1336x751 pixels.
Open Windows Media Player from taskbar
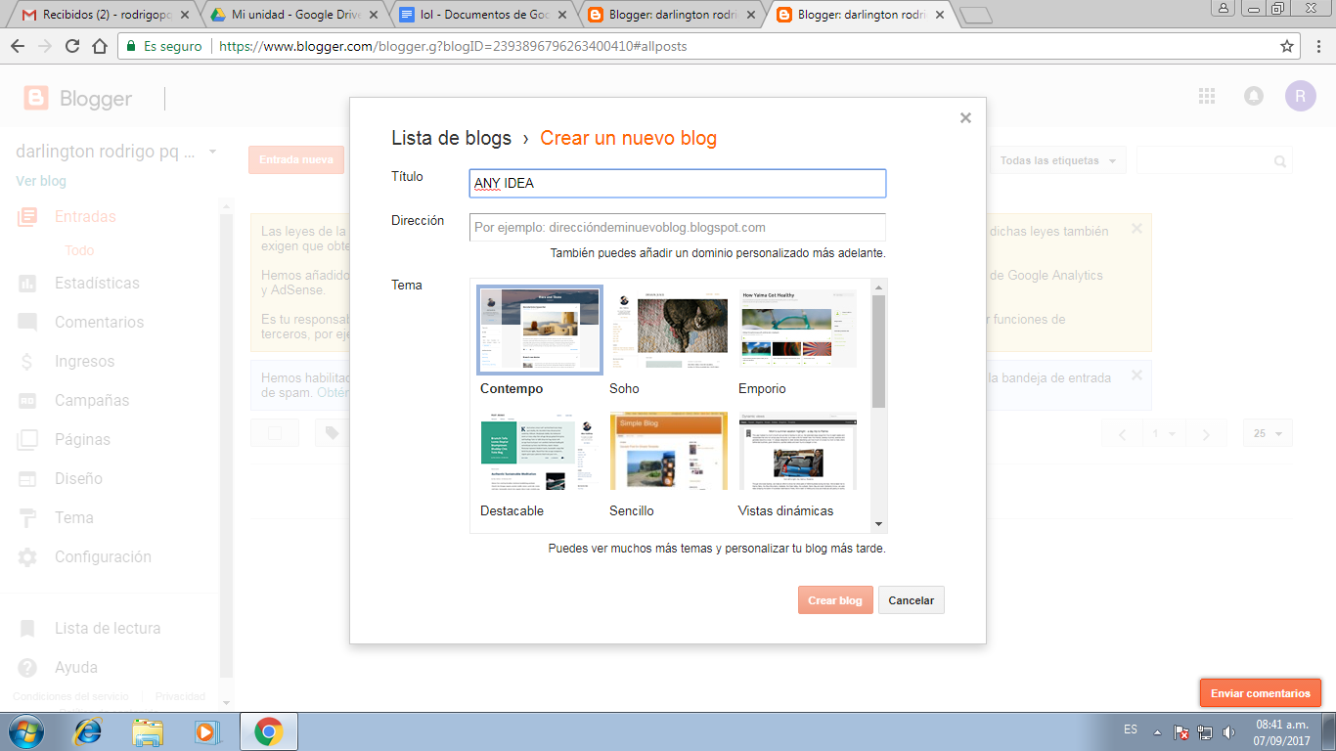pos(207,731)
